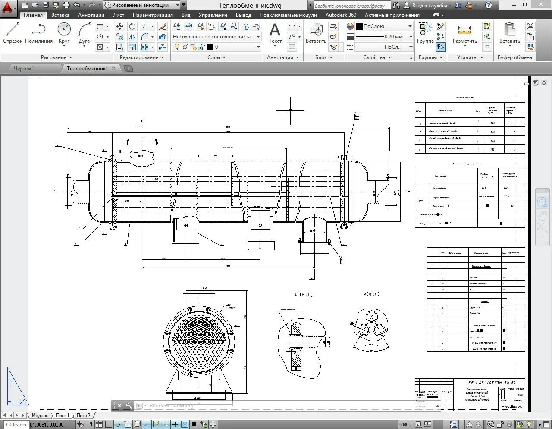Viewport: 552px width, 429px height.
Task: Toggle the status bar lock icon
Action: pyautogui.click(x=501, y=424)
